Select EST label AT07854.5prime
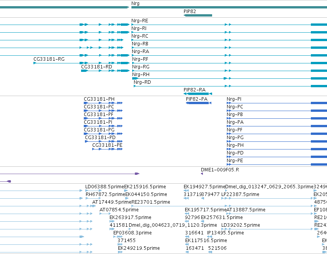Viewport: 327px width, 254px height. tap(119, 210)
